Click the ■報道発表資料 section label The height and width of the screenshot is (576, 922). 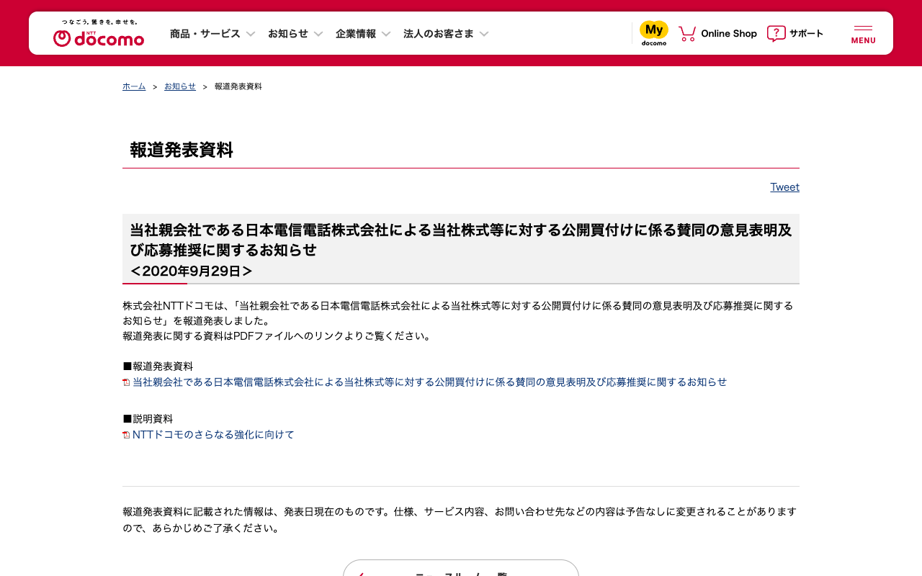(x=158, y=366)
